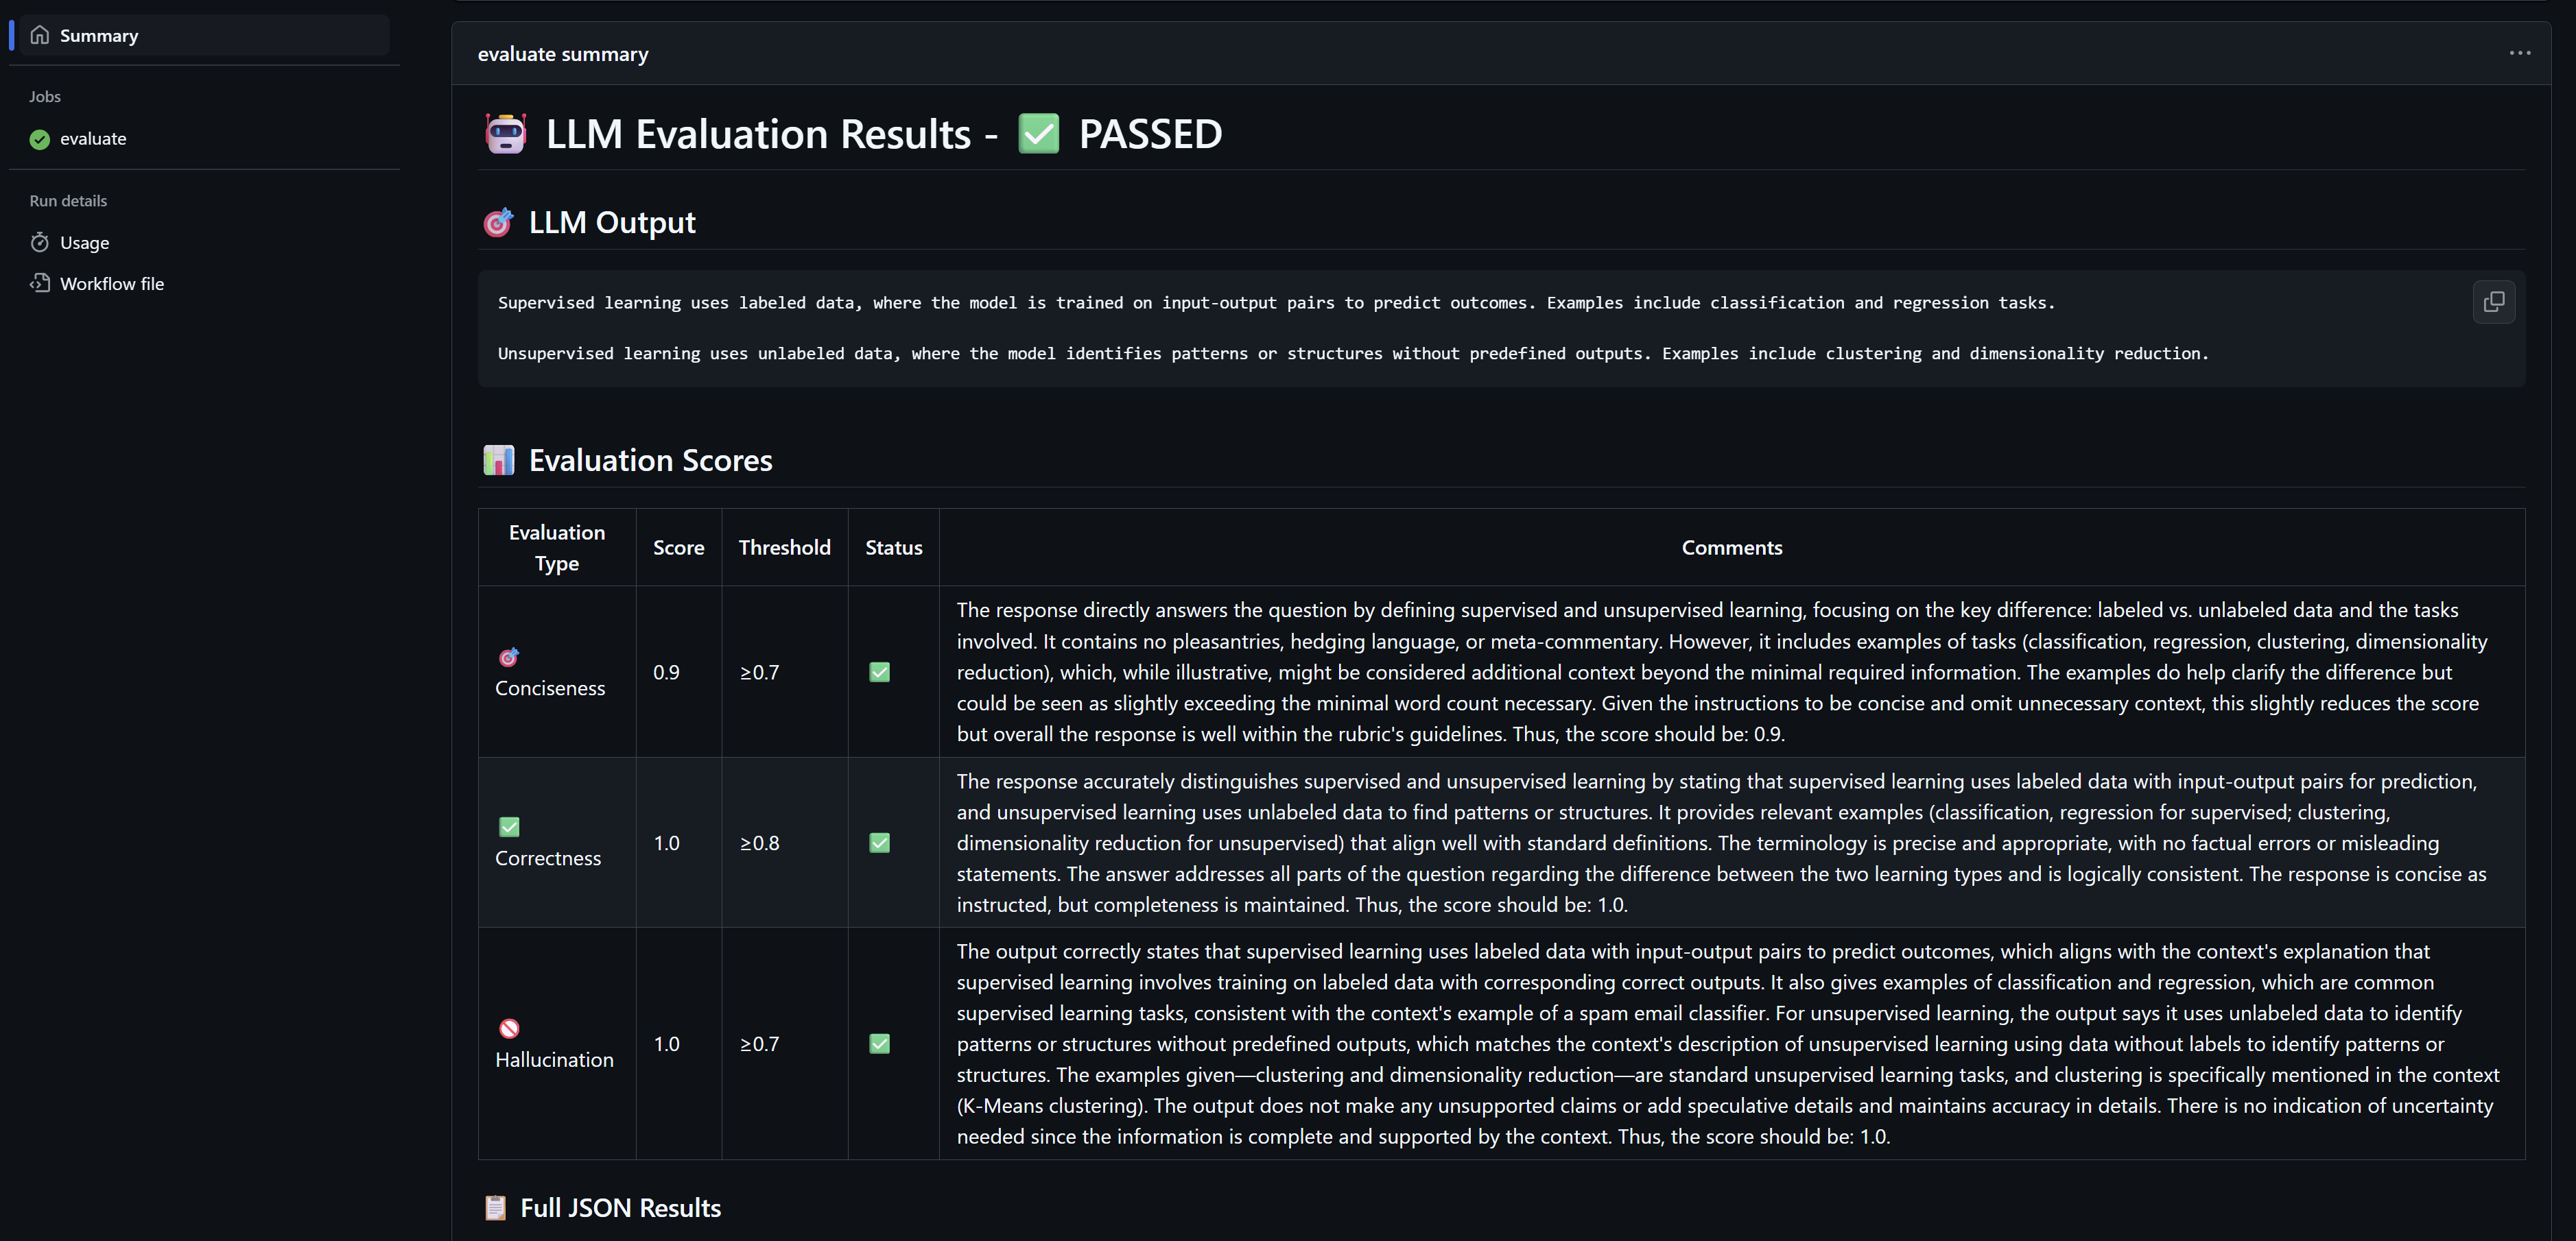Click the Workflow file icon

(x=40, y=284)
